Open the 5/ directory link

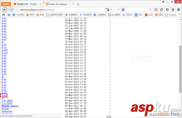3,42
